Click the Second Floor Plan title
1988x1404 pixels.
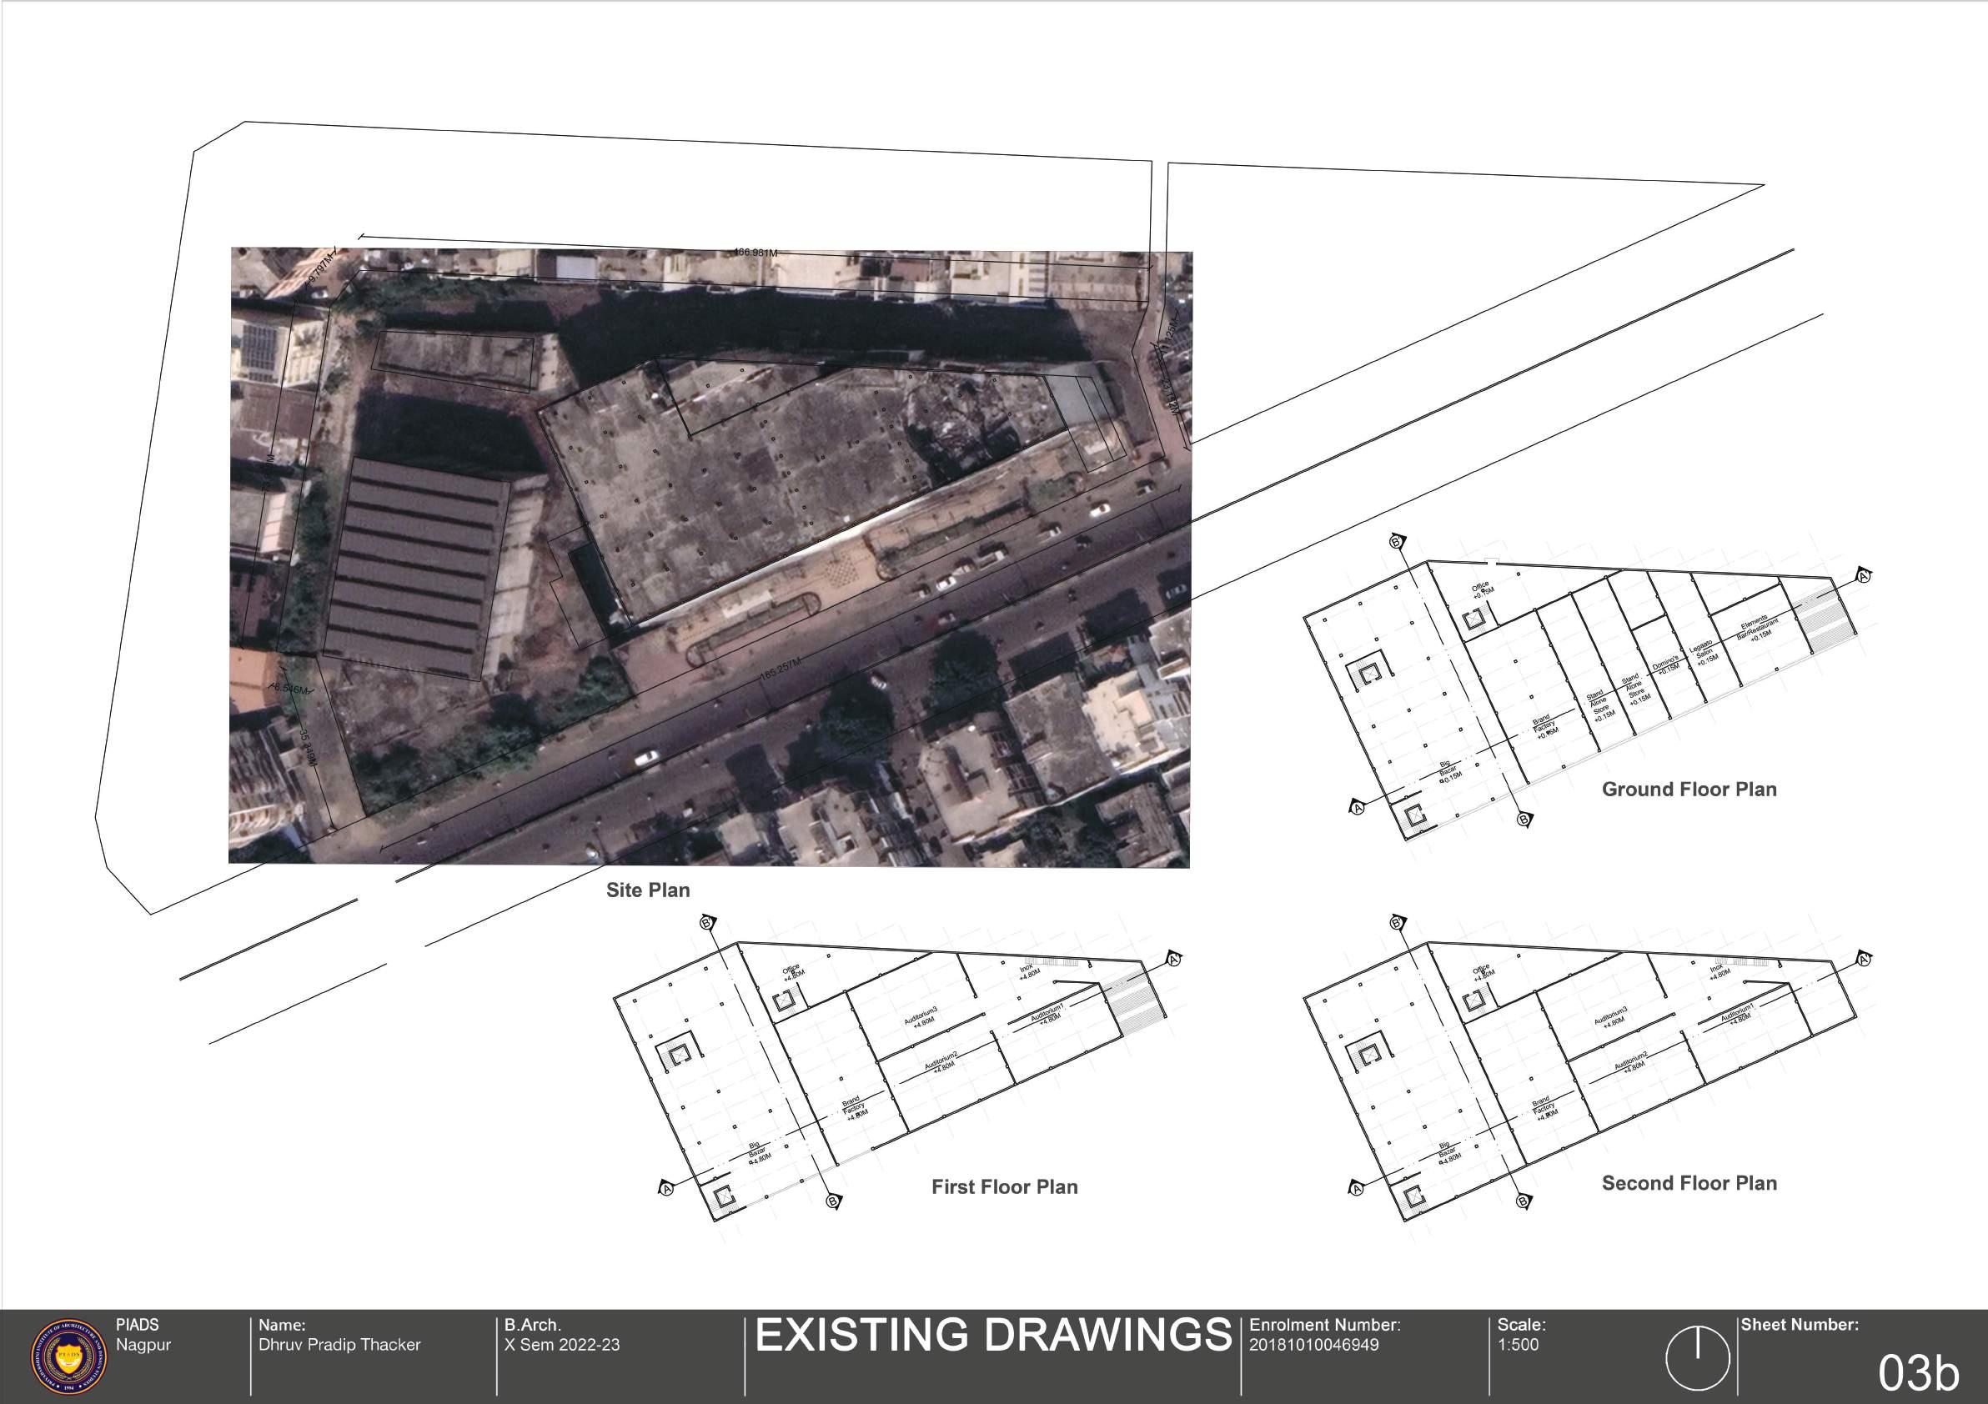point(1689,1183)
